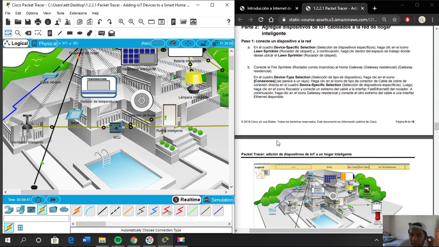The height and width of the screenshot is (247, 439).
Task: Click the connection types horizontal scrollbar
Action: pyautogui.click(x=91, y=224)
